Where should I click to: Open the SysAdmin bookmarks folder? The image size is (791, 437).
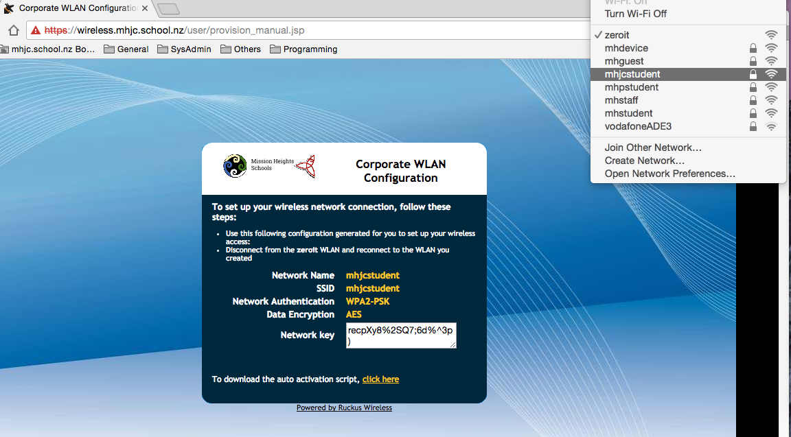185,49
